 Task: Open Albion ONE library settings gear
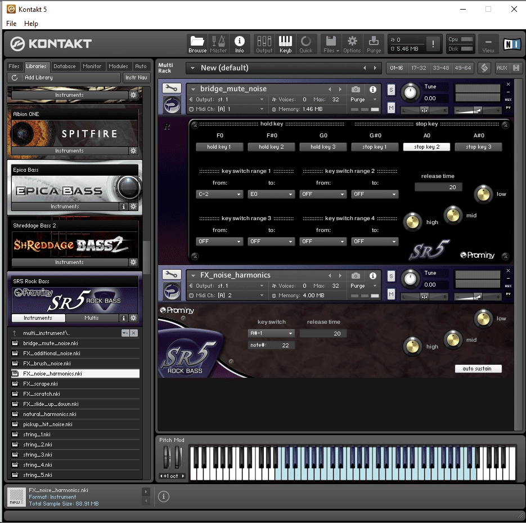pos(133,151)
